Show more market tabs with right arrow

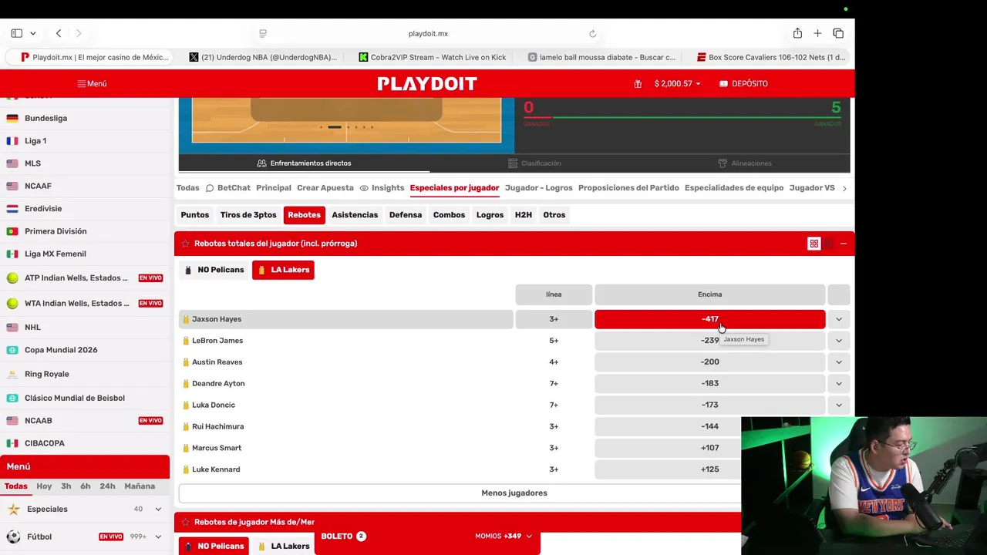[844, 188]
